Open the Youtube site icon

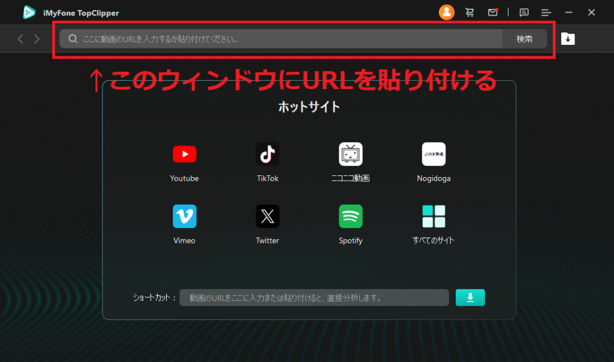(185, 154)
